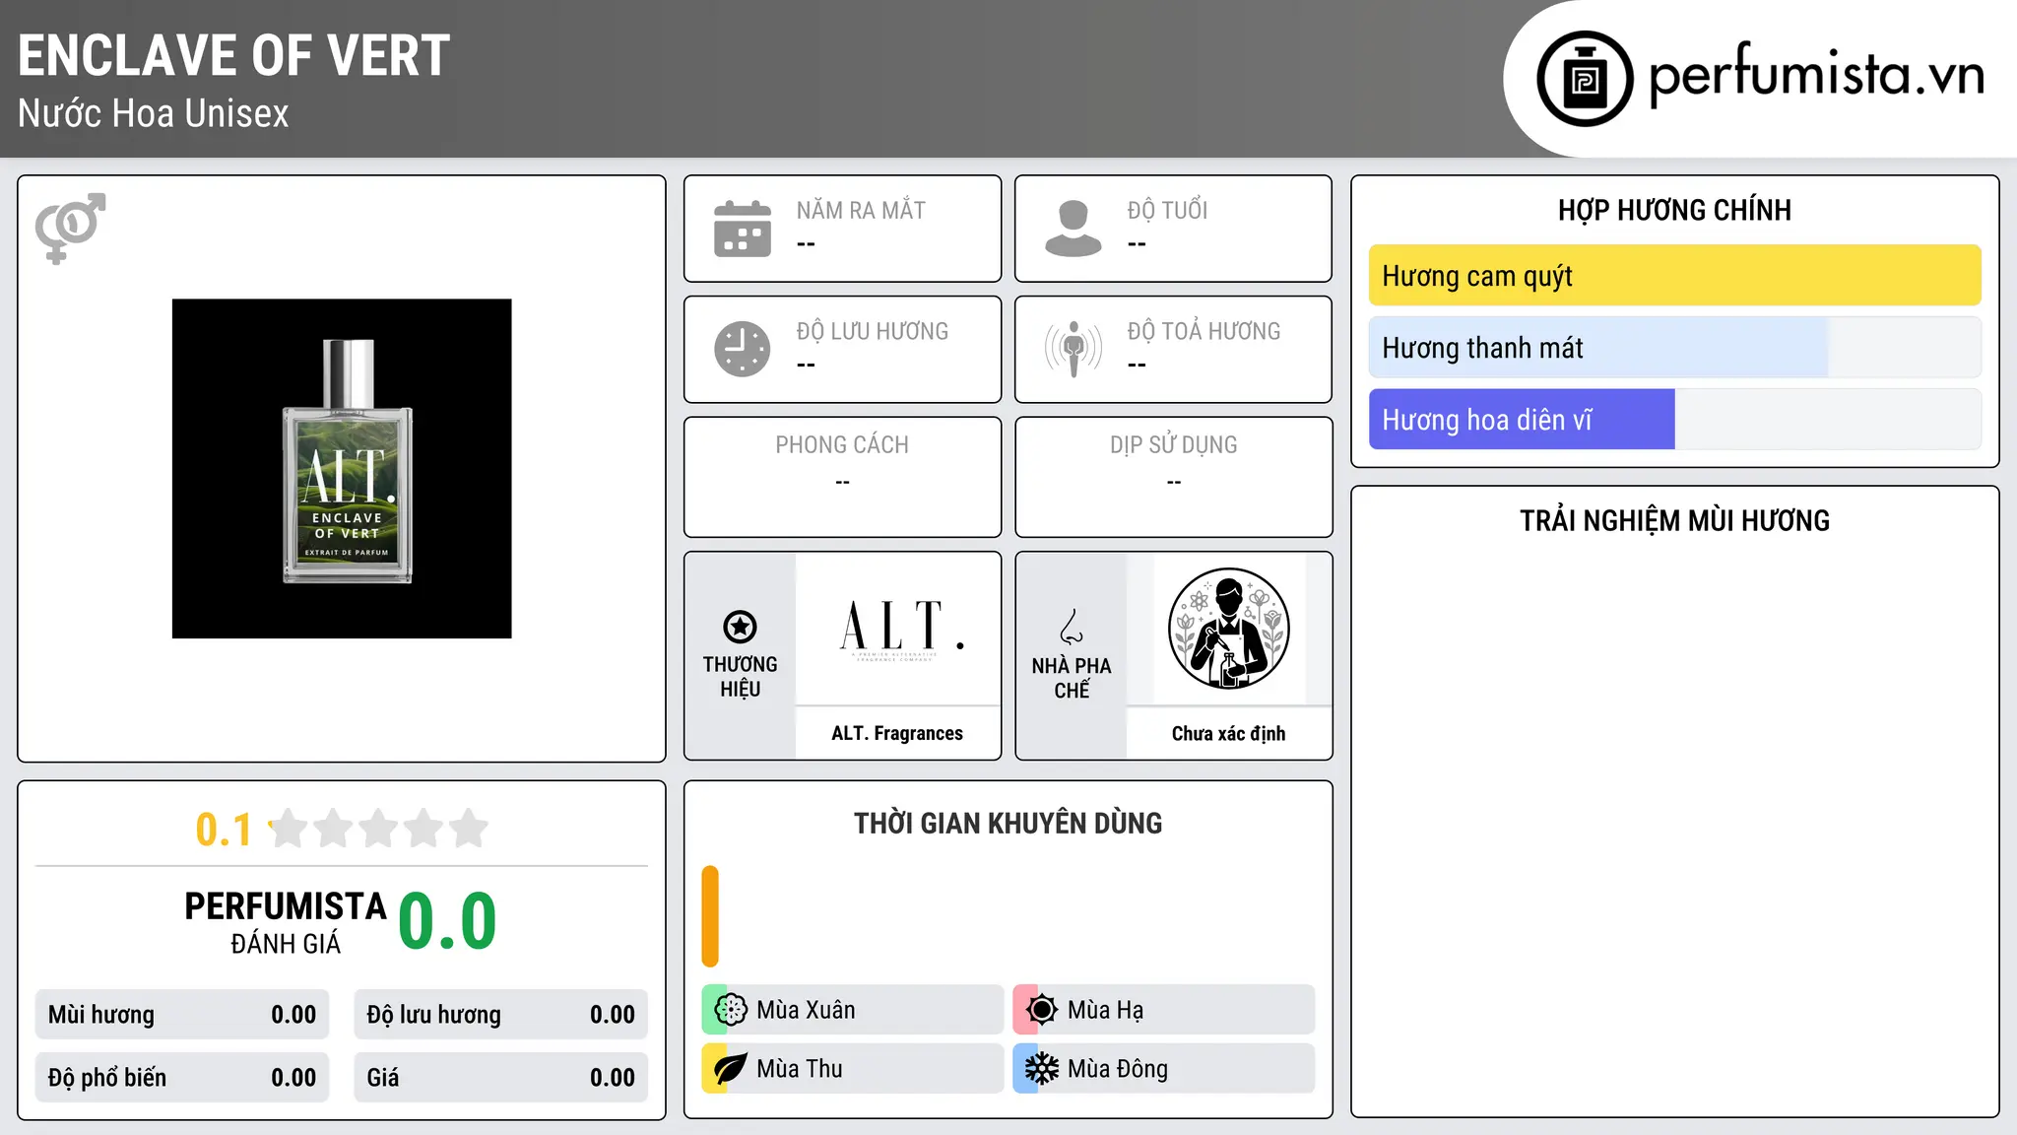The height and width of the screenshot is (1135, 2017).
Task: Click the ĐỘ LƯU HƯƠNG label
Action: click(873, 331)
